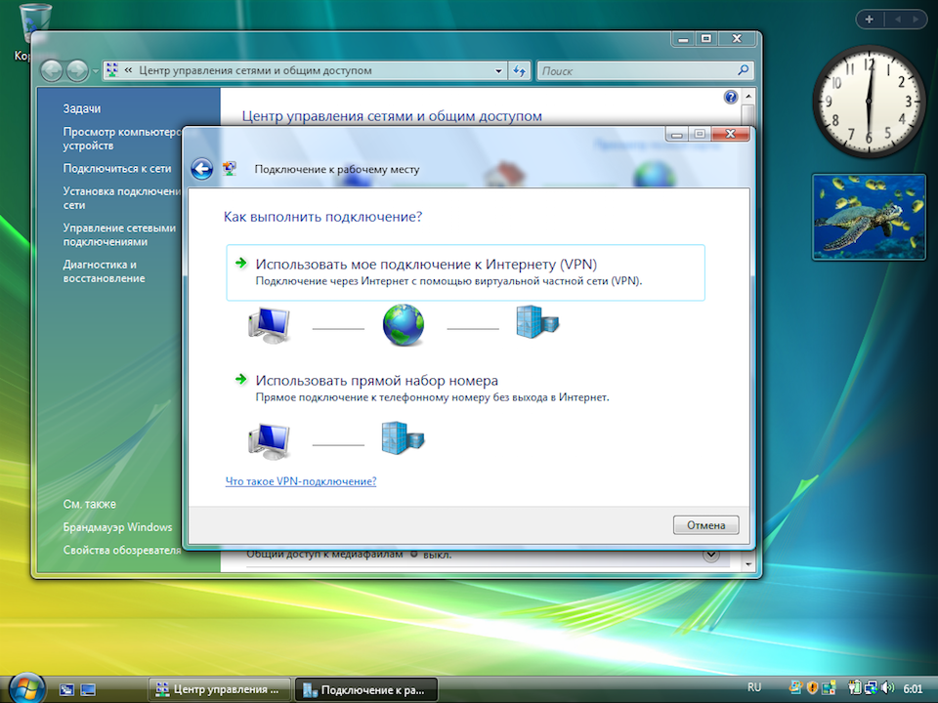Close the connection wizard with the red X
Screen dimensions: 938x703
[731, 134]
